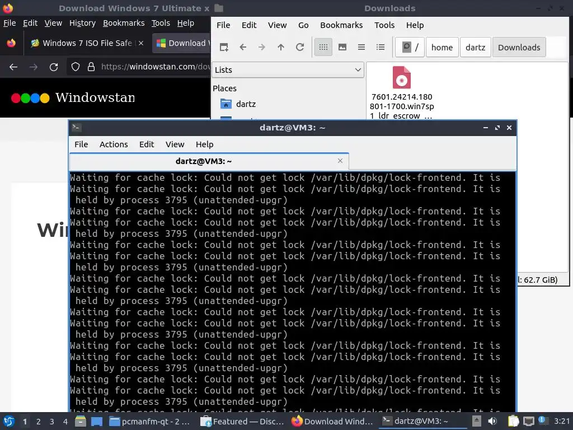Screen dimensions: 573x430
Task: Click the file manager quick launch icon
Action: click(x=80, y=422)
